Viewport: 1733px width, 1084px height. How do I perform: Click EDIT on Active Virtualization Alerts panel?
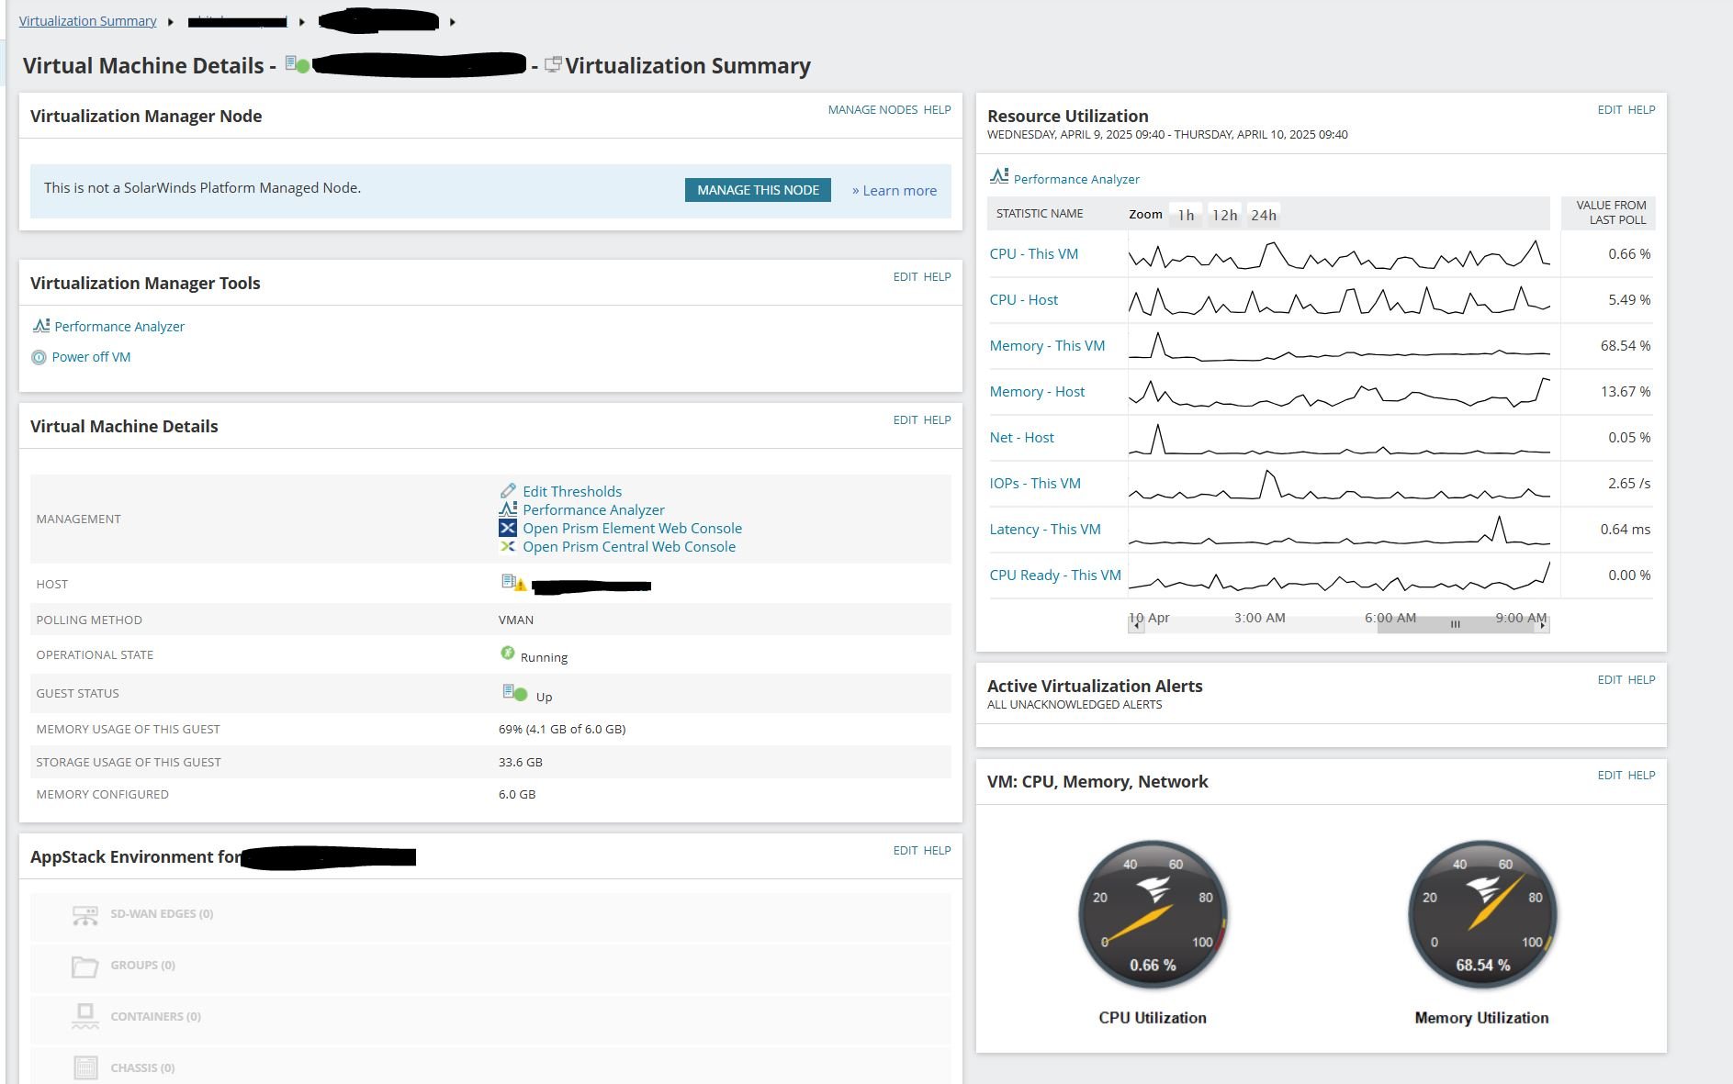point(1610,680)
